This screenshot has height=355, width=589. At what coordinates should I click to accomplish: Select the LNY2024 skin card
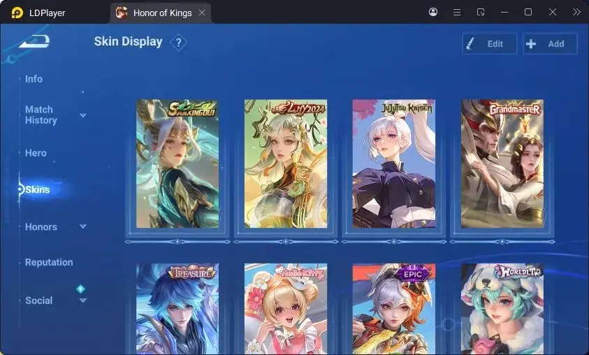click(x=286, y=164)
